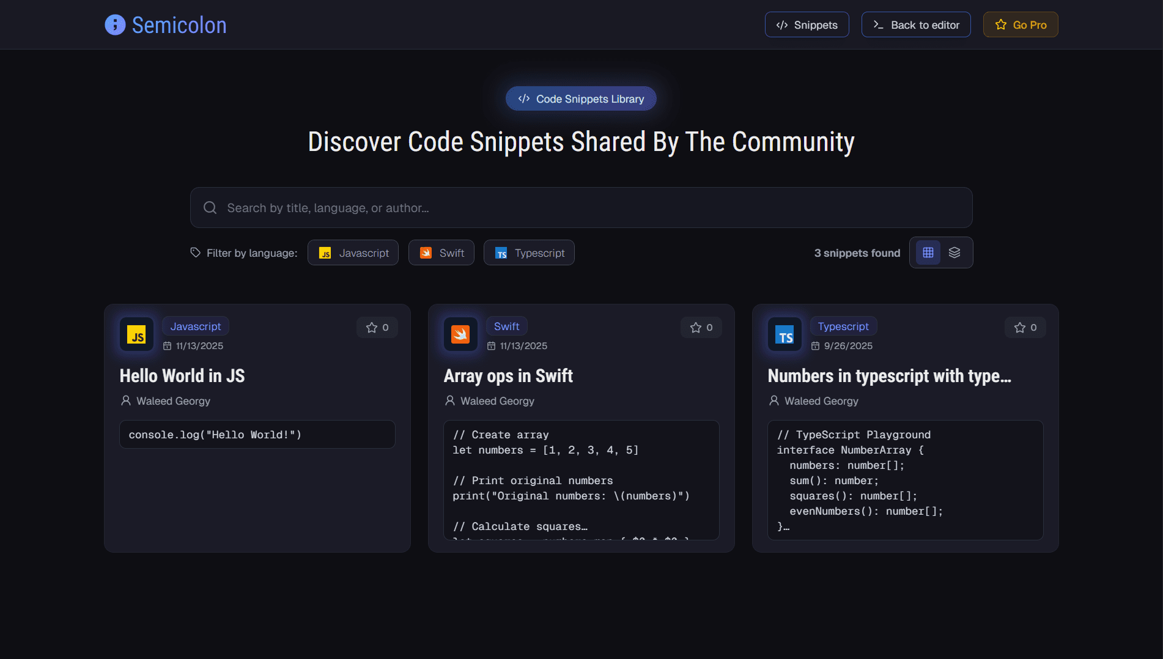Star the Numbers in typescript snippet
The image size is (1163, 659).
tap(1025, 327)
